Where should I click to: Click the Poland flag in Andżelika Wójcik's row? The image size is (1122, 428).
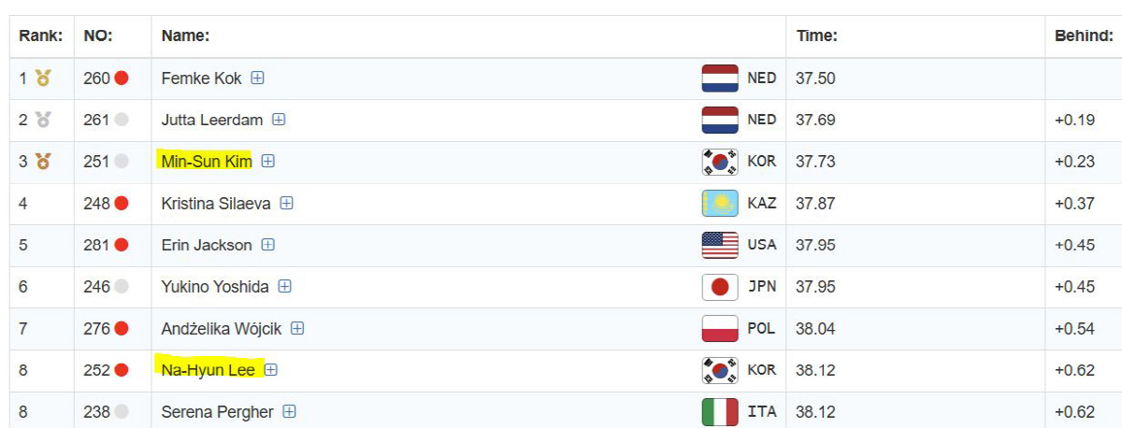point(720,328)
